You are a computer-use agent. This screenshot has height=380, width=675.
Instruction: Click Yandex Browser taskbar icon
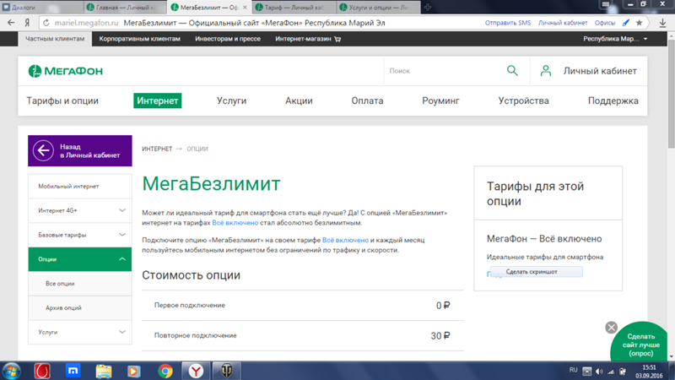[x=196, y=371]
